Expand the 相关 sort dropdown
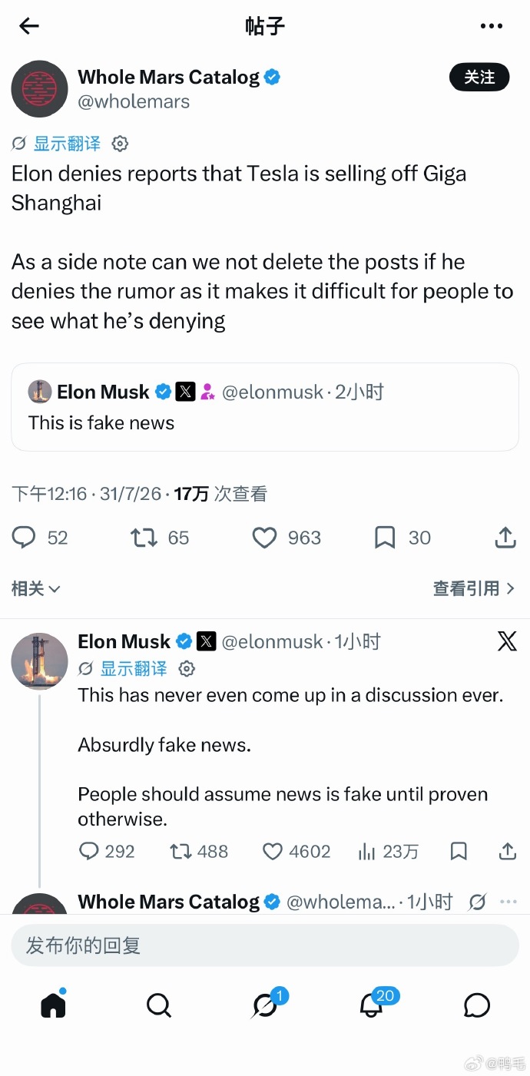 [x=36, y=589]
